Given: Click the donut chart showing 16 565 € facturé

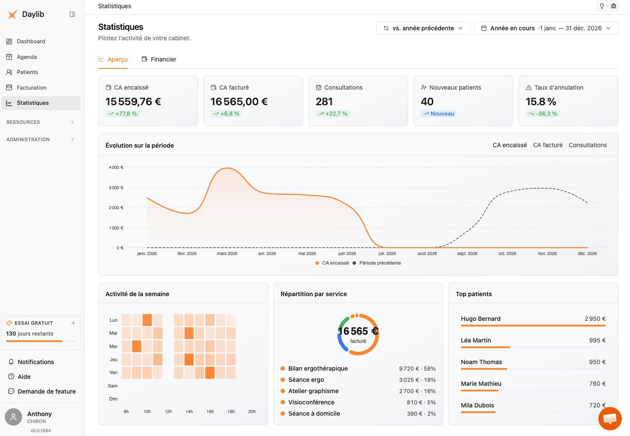Looking at the screenshot, I should pos(358,335).
